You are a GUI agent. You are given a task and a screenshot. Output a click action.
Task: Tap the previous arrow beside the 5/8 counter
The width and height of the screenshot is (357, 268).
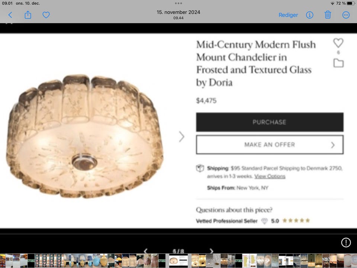tap(146, 251)
